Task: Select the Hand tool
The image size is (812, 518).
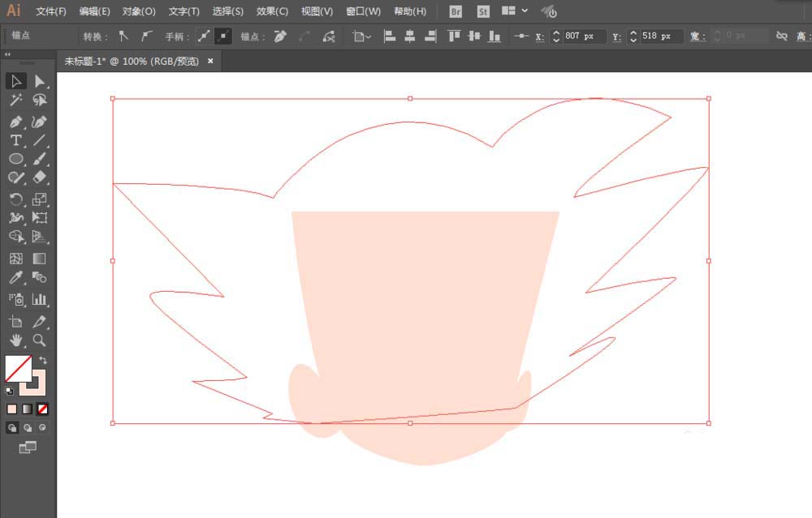Action: [16, 340]
